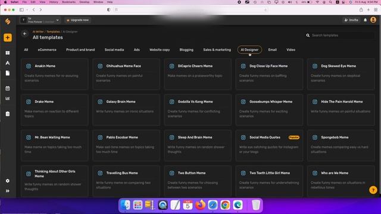Viewport: 381px width, 214px height.
Task: Open AI Writer breadcrumb link
Action: (x=38, y=32)
